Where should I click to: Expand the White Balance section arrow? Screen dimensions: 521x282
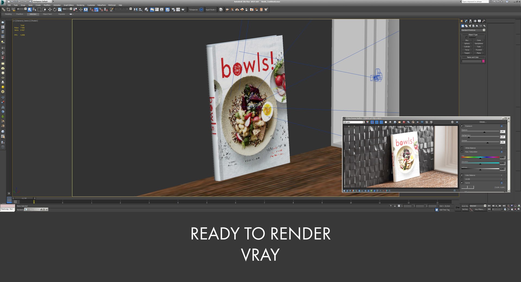pos(501,148)
